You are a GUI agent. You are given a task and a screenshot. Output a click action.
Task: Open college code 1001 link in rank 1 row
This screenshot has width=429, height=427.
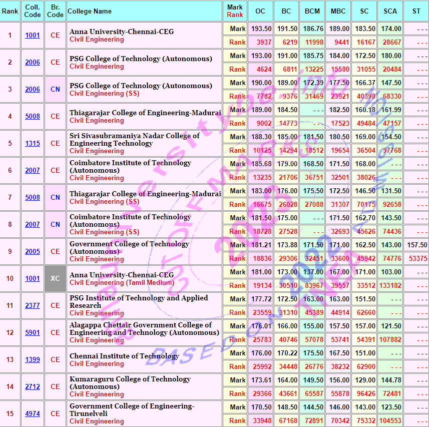click(x=33, y=35)
